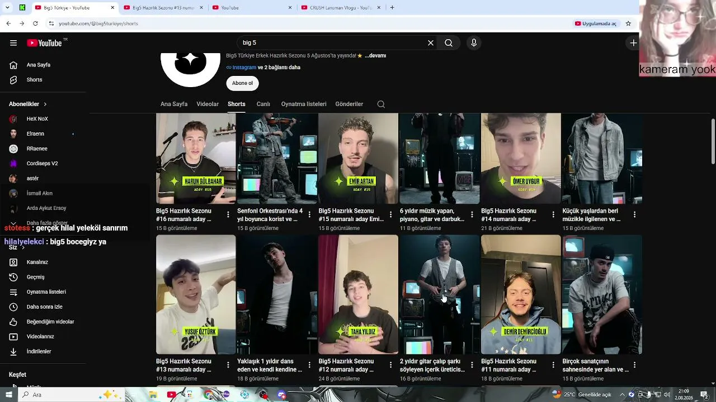Search within the channel using the magnifier

tap(381, 104)
